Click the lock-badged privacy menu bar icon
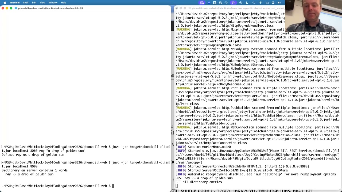The height and width of the screenshot is (192, 342). tap(220, 3)
